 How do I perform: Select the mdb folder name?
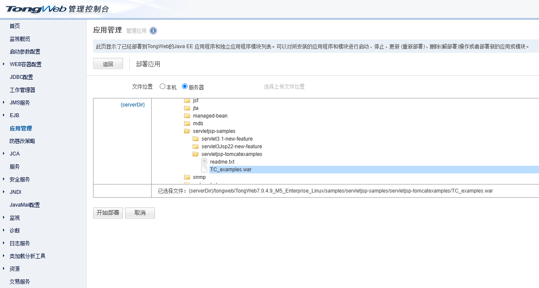(198, 124)
